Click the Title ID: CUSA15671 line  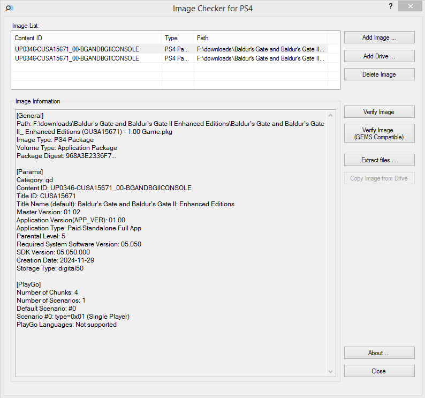[x=46, y=196]
